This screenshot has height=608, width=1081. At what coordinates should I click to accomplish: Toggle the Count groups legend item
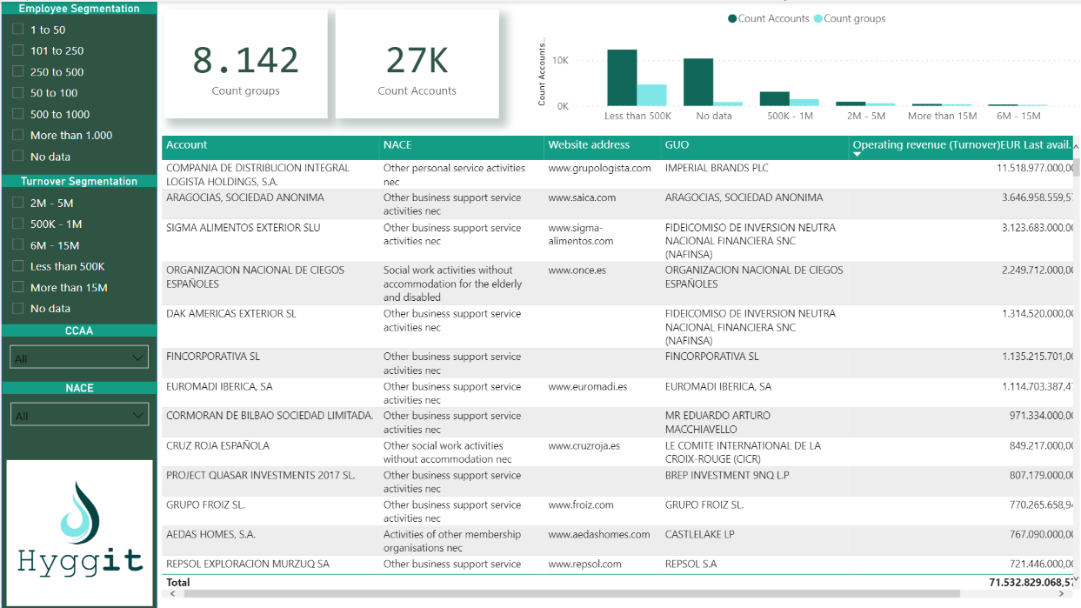849,18
